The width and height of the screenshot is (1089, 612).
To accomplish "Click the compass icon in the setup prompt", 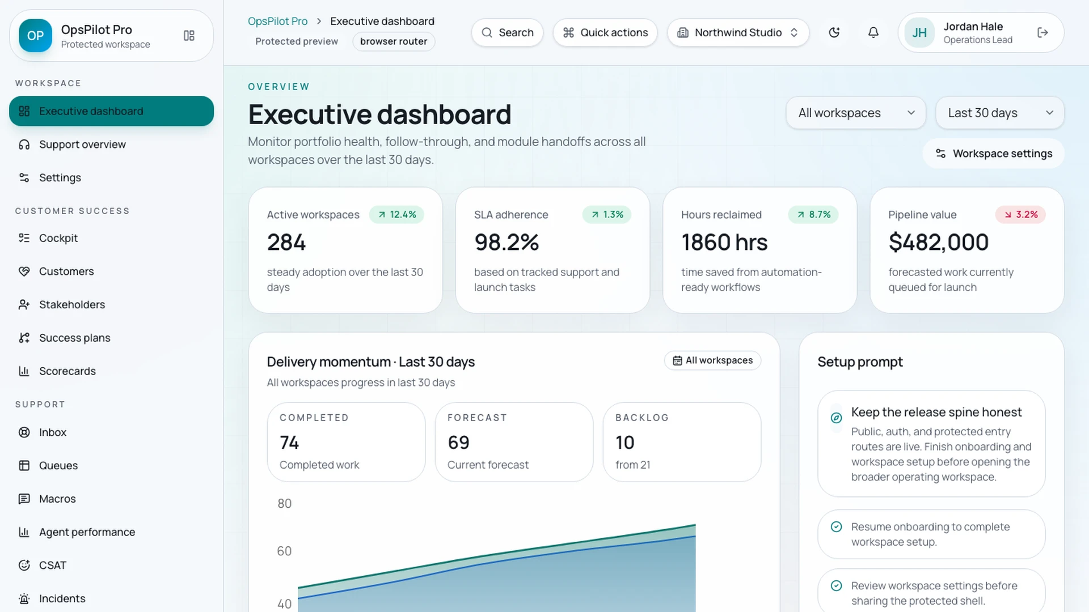I will pyautogui.click(x=836, y=418).
